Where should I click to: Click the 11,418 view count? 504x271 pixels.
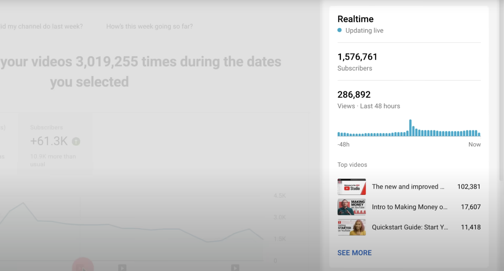click(471, 227)
